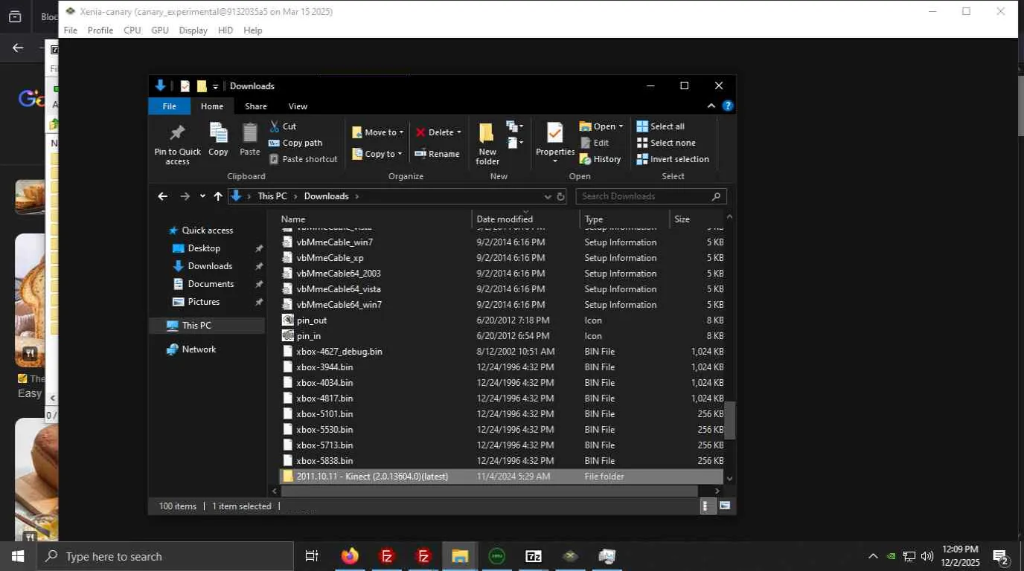Click the vertical scrollbar thumb in file list

click(x=730, y=421)
